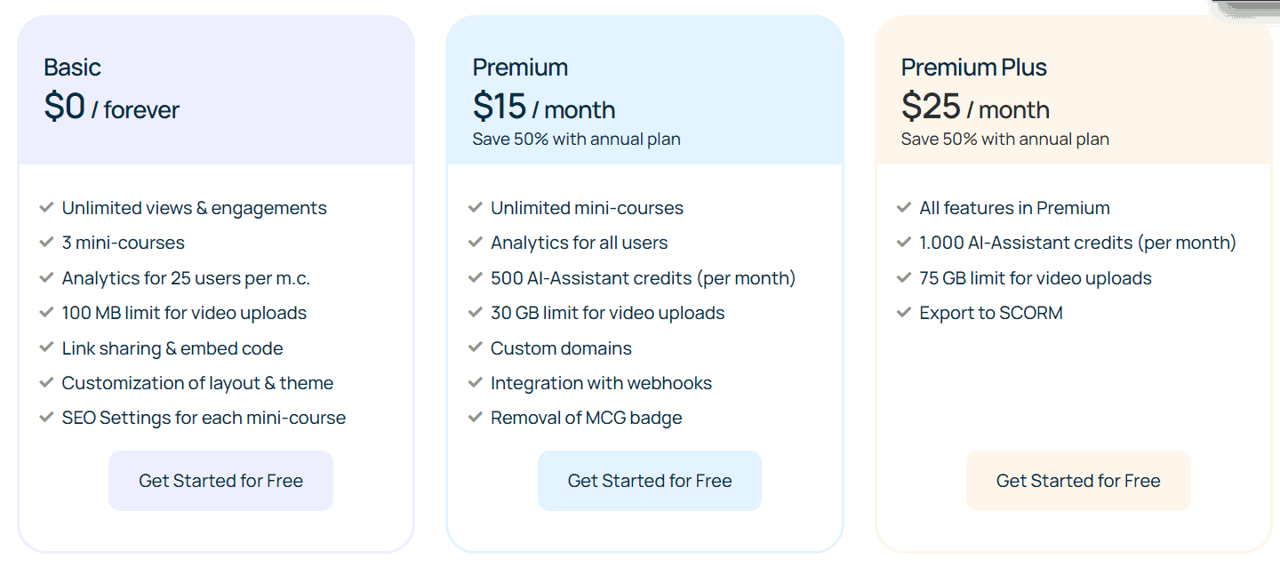Click the checkmark next to Unlimited mini-courses

pyautogui.click(x=476, y=207)
